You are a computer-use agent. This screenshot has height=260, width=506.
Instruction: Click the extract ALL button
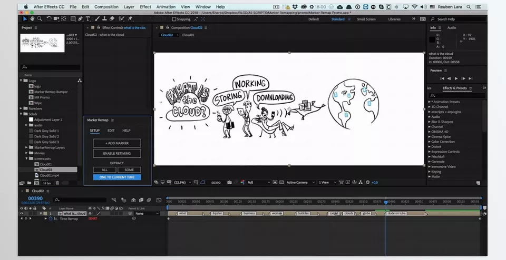tap(104, 170)
